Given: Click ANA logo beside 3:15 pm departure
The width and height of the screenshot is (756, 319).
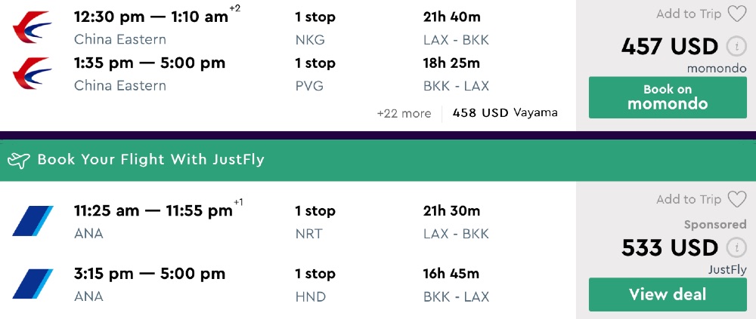Looking at the screenshot, I should click(x=33, y=284).
